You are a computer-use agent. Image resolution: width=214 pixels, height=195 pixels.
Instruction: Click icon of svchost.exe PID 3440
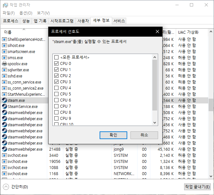click(4, 155)
